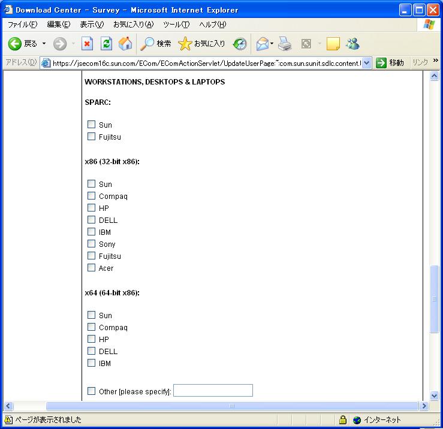Check Acer checkbox
The width and height of the screenshot is (443, 429).
(91, 267)
